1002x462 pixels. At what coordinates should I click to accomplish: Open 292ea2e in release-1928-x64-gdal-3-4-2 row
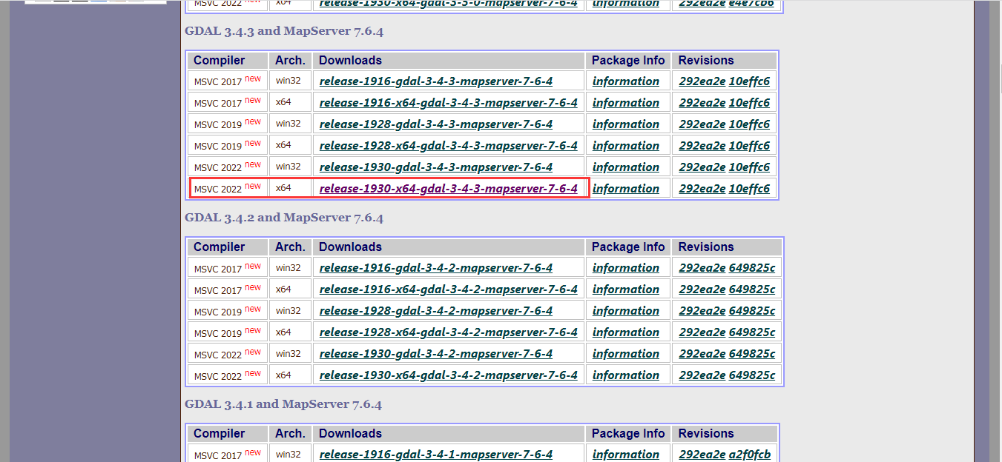pos(702,332)
